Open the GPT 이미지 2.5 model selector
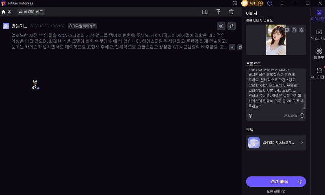Screen dimensions: 325x195 (276, 143)
